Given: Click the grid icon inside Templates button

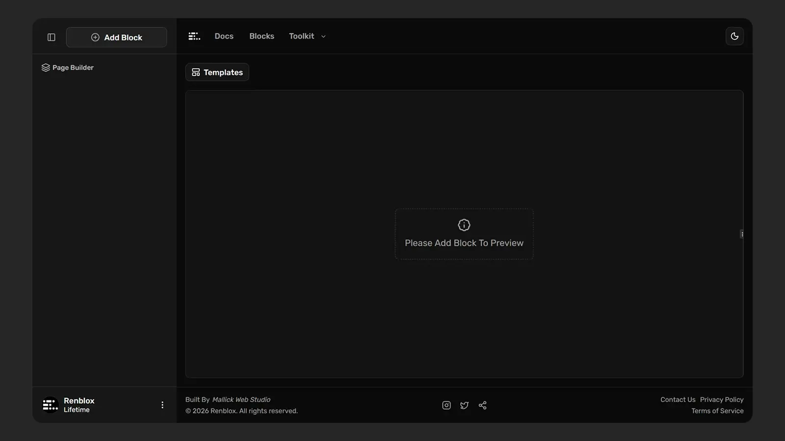Looking at the screenshot, I should pos(196,72).
